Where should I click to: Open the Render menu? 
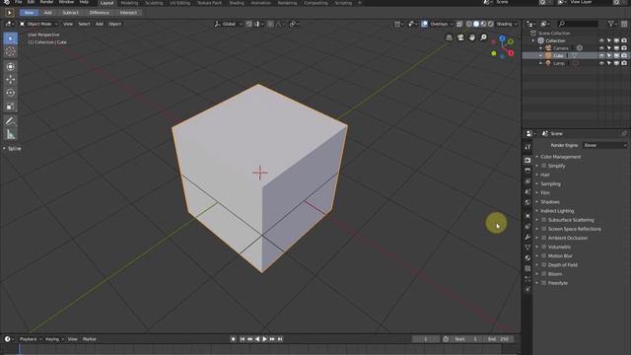46,2
